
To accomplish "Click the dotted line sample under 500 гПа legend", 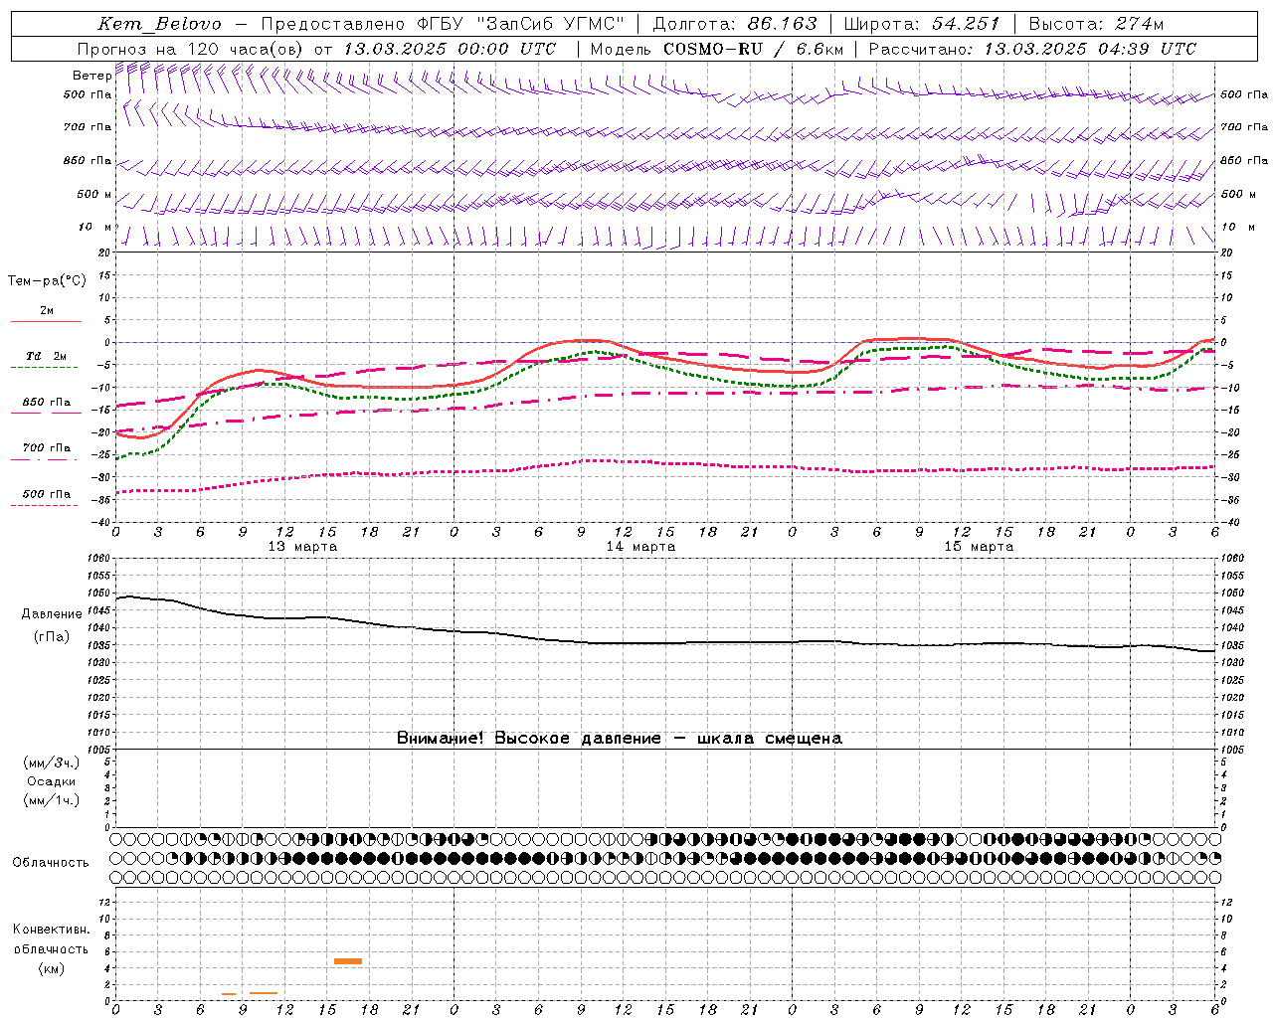I will 44,505.
